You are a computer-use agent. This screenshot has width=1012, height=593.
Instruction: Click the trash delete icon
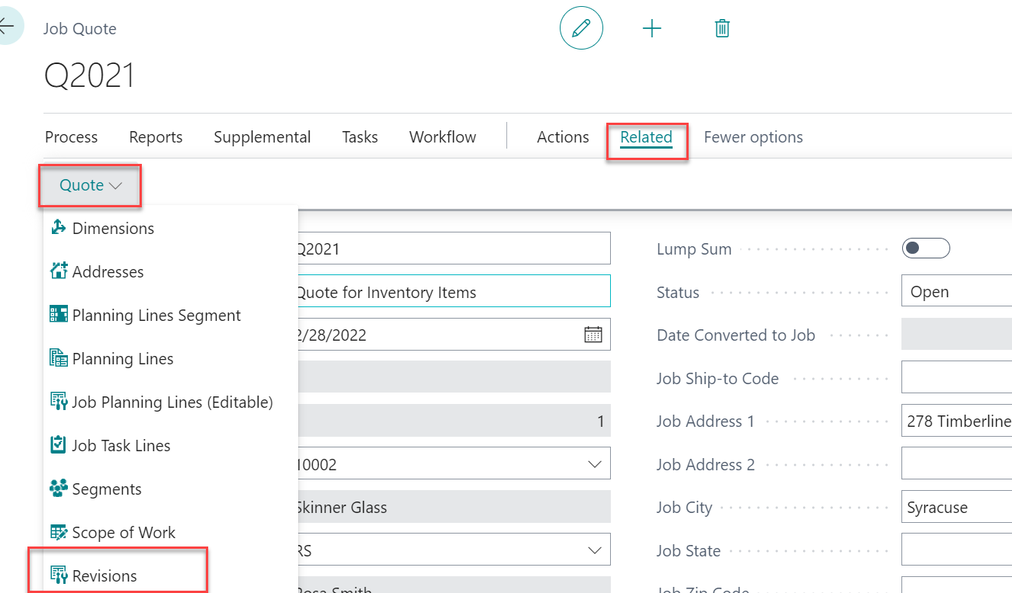721,29
